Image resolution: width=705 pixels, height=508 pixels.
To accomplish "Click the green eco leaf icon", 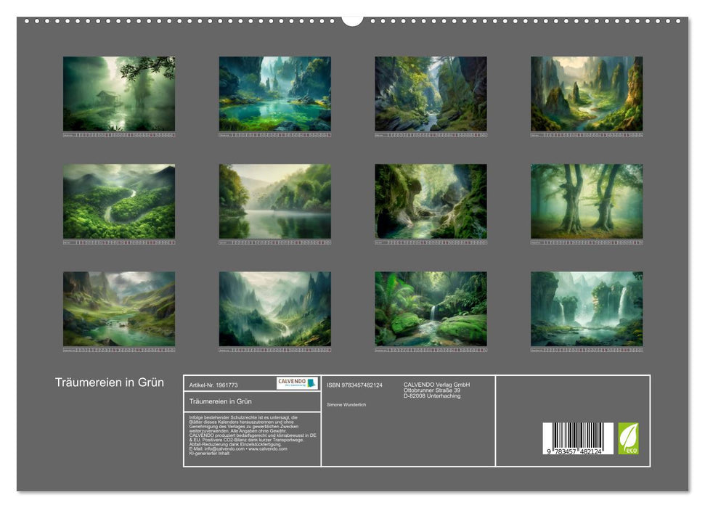I will tap(628, 438).
